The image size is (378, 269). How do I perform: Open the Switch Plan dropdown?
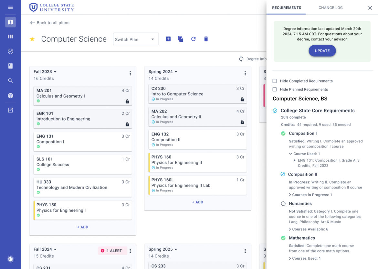(136, 39)
